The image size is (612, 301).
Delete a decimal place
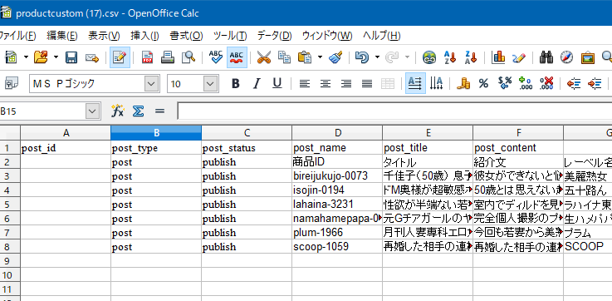tap(546, 83)
